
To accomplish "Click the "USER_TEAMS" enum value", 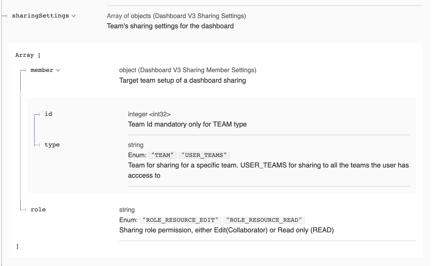I will (x=204, y=155).
